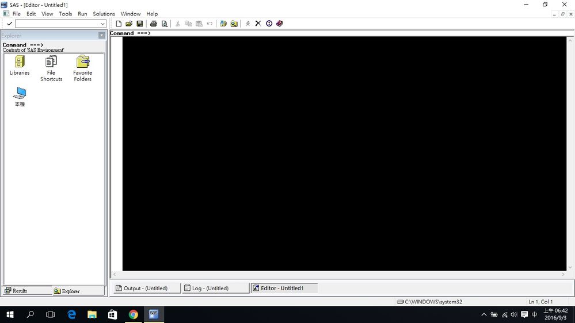Open Google Chrome from the taskbar
The height and width of the screenshot is (323, 575).
[133, 314]
